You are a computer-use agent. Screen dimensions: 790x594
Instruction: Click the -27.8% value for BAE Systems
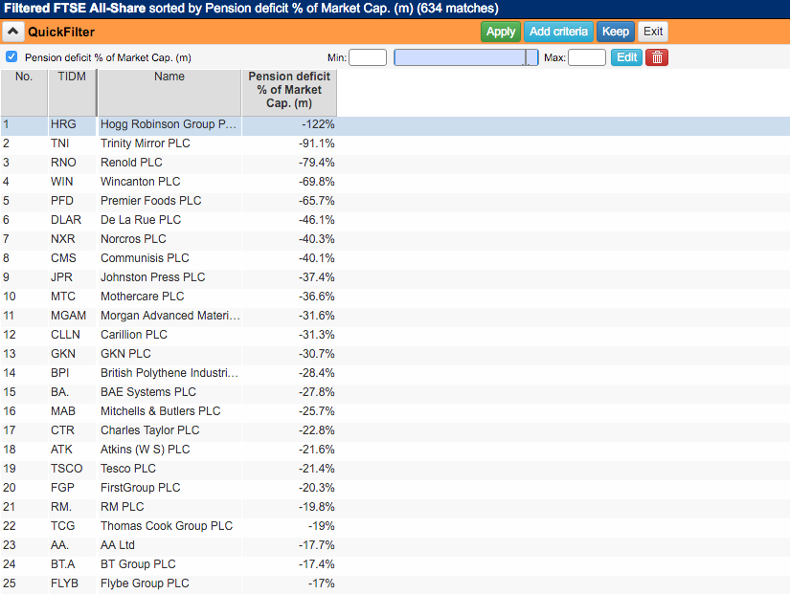(316, 392)
